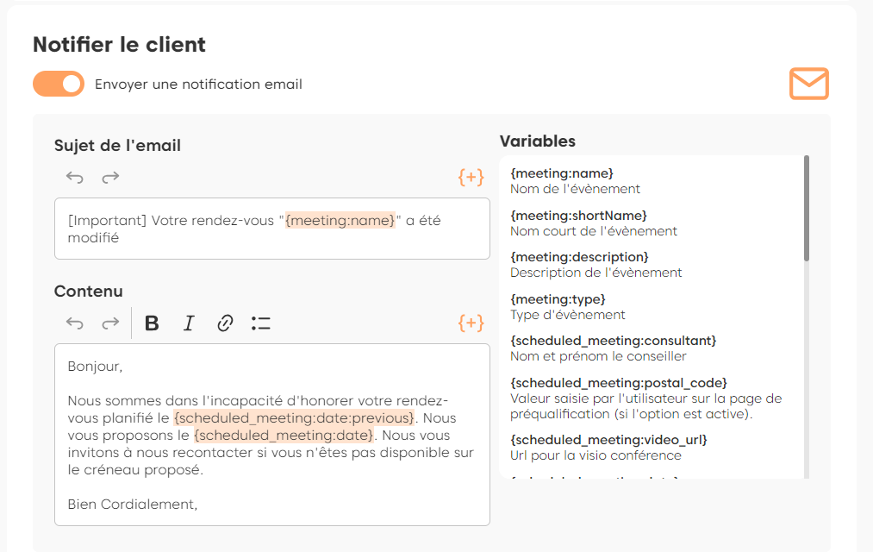This screenshot has width=873, height=552.
Task: Select the {meeting:shortName} variable
Action: [x=578, y=215]
